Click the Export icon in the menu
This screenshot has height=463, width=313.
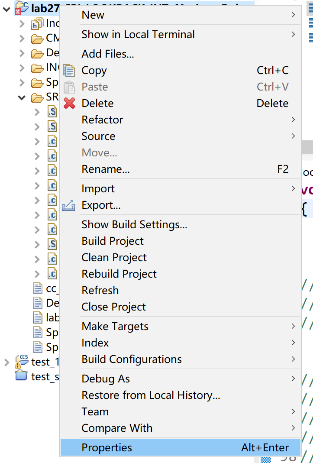(69, 205)
